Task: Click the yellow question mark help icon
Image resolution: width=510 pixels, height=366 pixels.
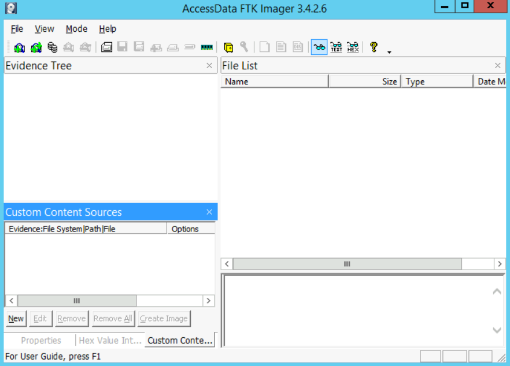Action: [374, 47]
